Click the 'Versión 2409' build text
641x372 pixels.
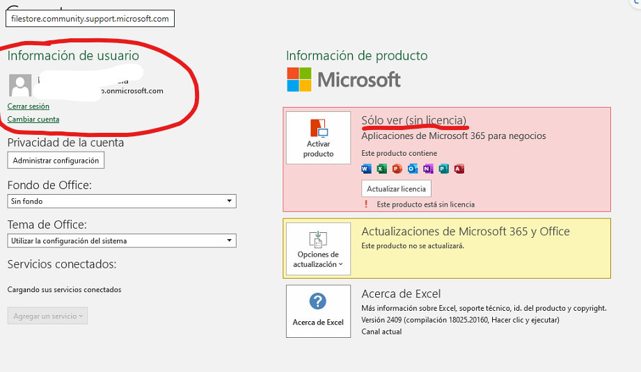click(460, 320)
